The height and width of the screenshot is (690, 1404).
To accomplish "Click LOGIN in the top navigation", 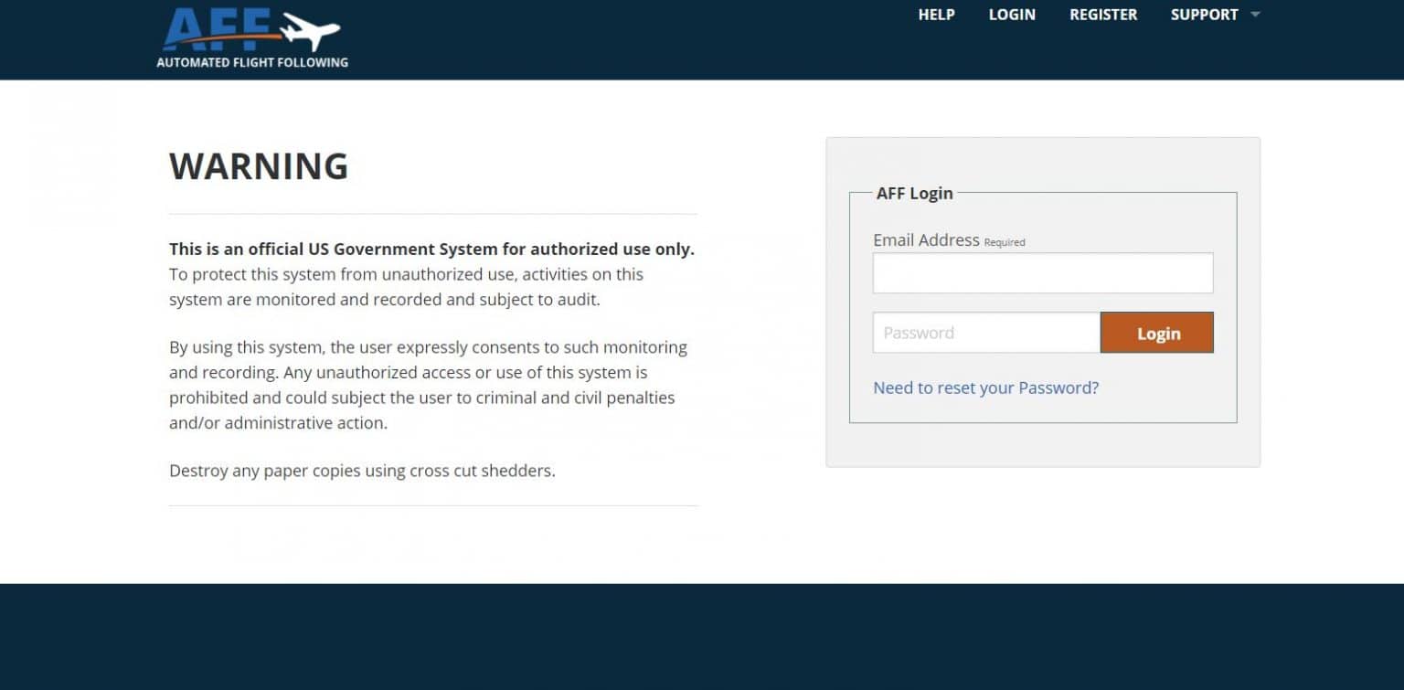I will pyautogui.click(x=1012, y=15).
